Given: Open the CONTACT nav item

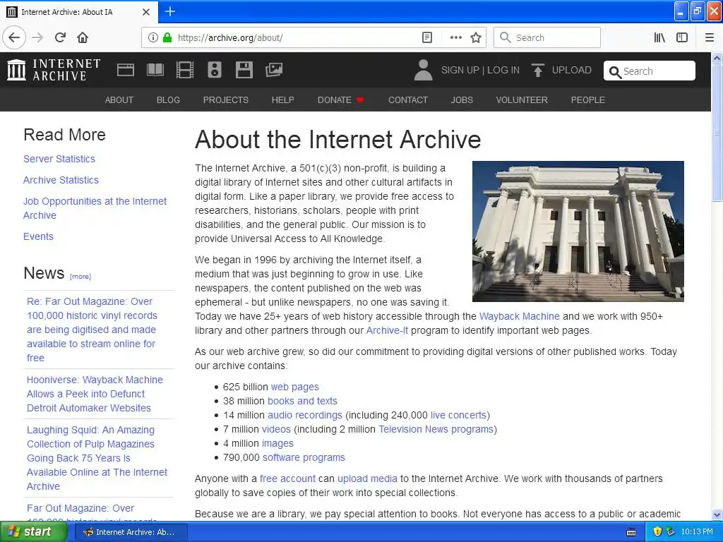Looking at the screenshot, I should (x=408, y=100).
